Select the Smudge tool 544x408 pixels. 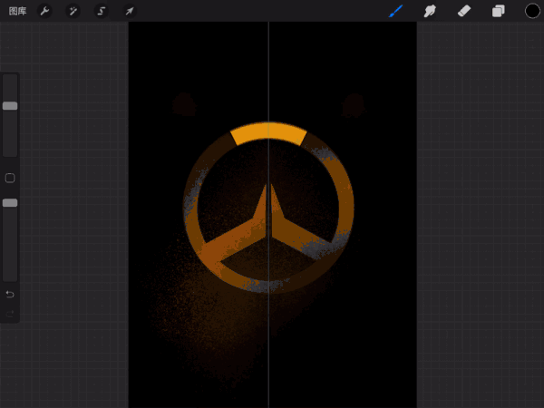[430, 11]
